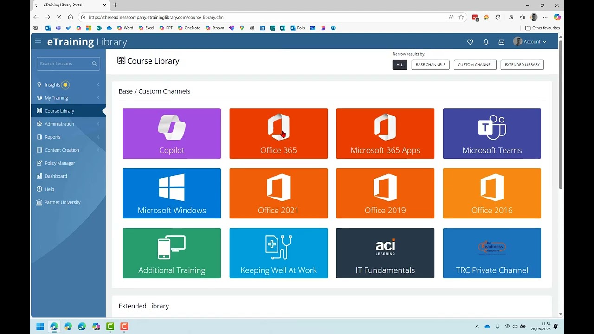Click the Search Lessons input field
Screen dimensions: 594x334
pos(68,64)
